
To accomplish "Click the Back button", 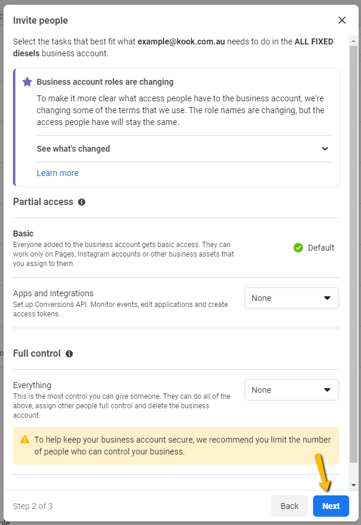I will pyautogui.click(x=289, y=506).
